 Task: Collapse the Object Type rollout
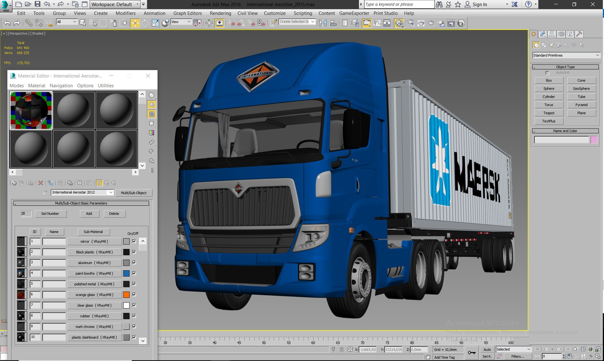565,67
